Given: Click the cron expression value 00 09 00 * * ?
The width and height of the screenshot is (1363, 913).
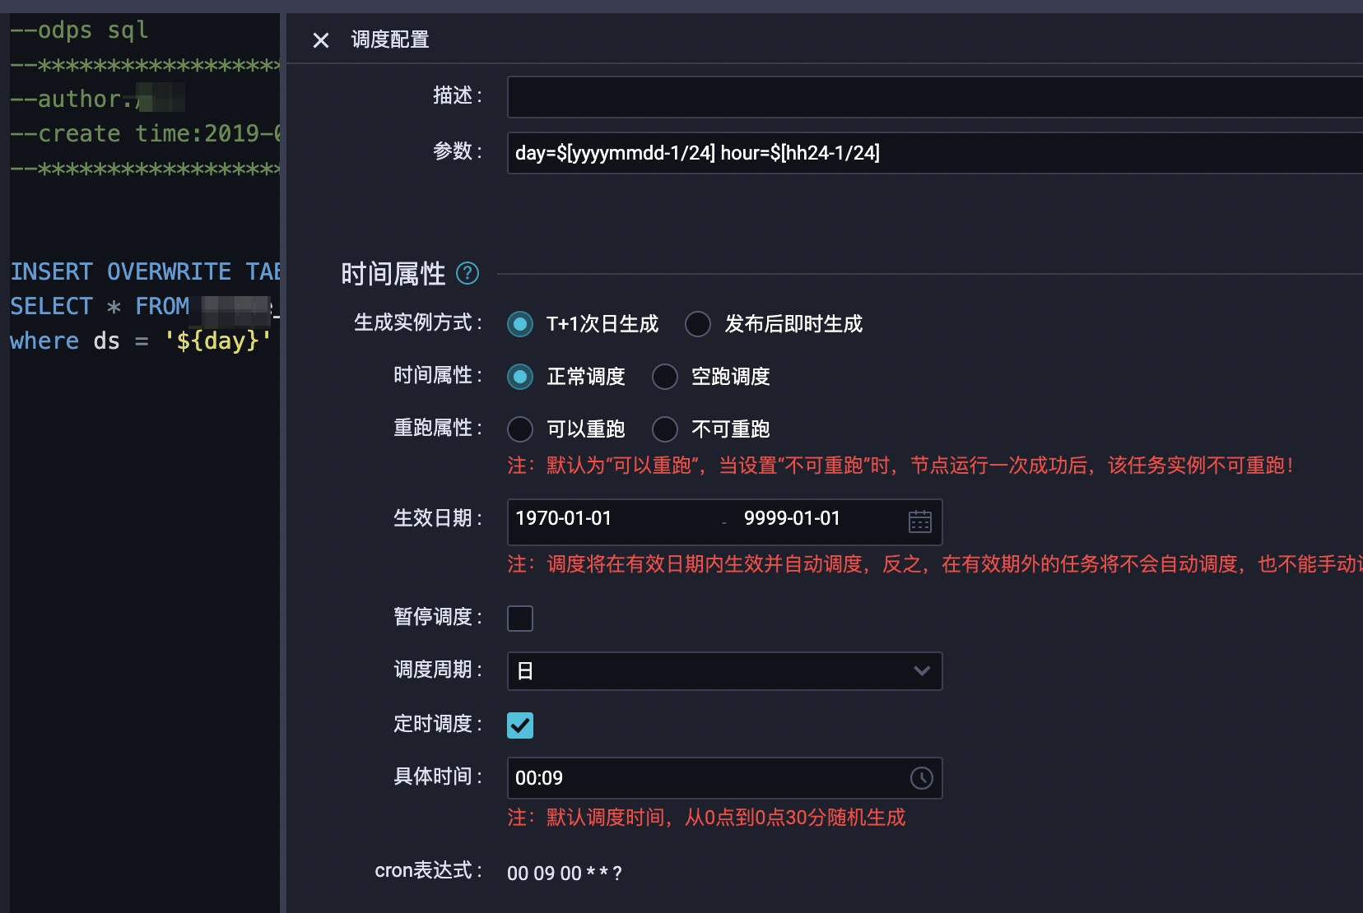Looking at the screenshot, I should (x=565, y=874).
